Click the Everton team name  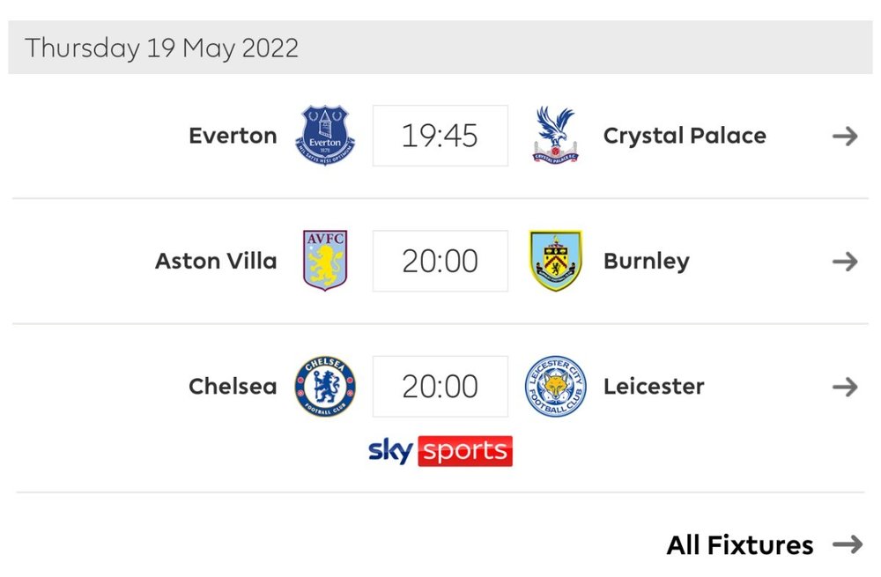233,136
